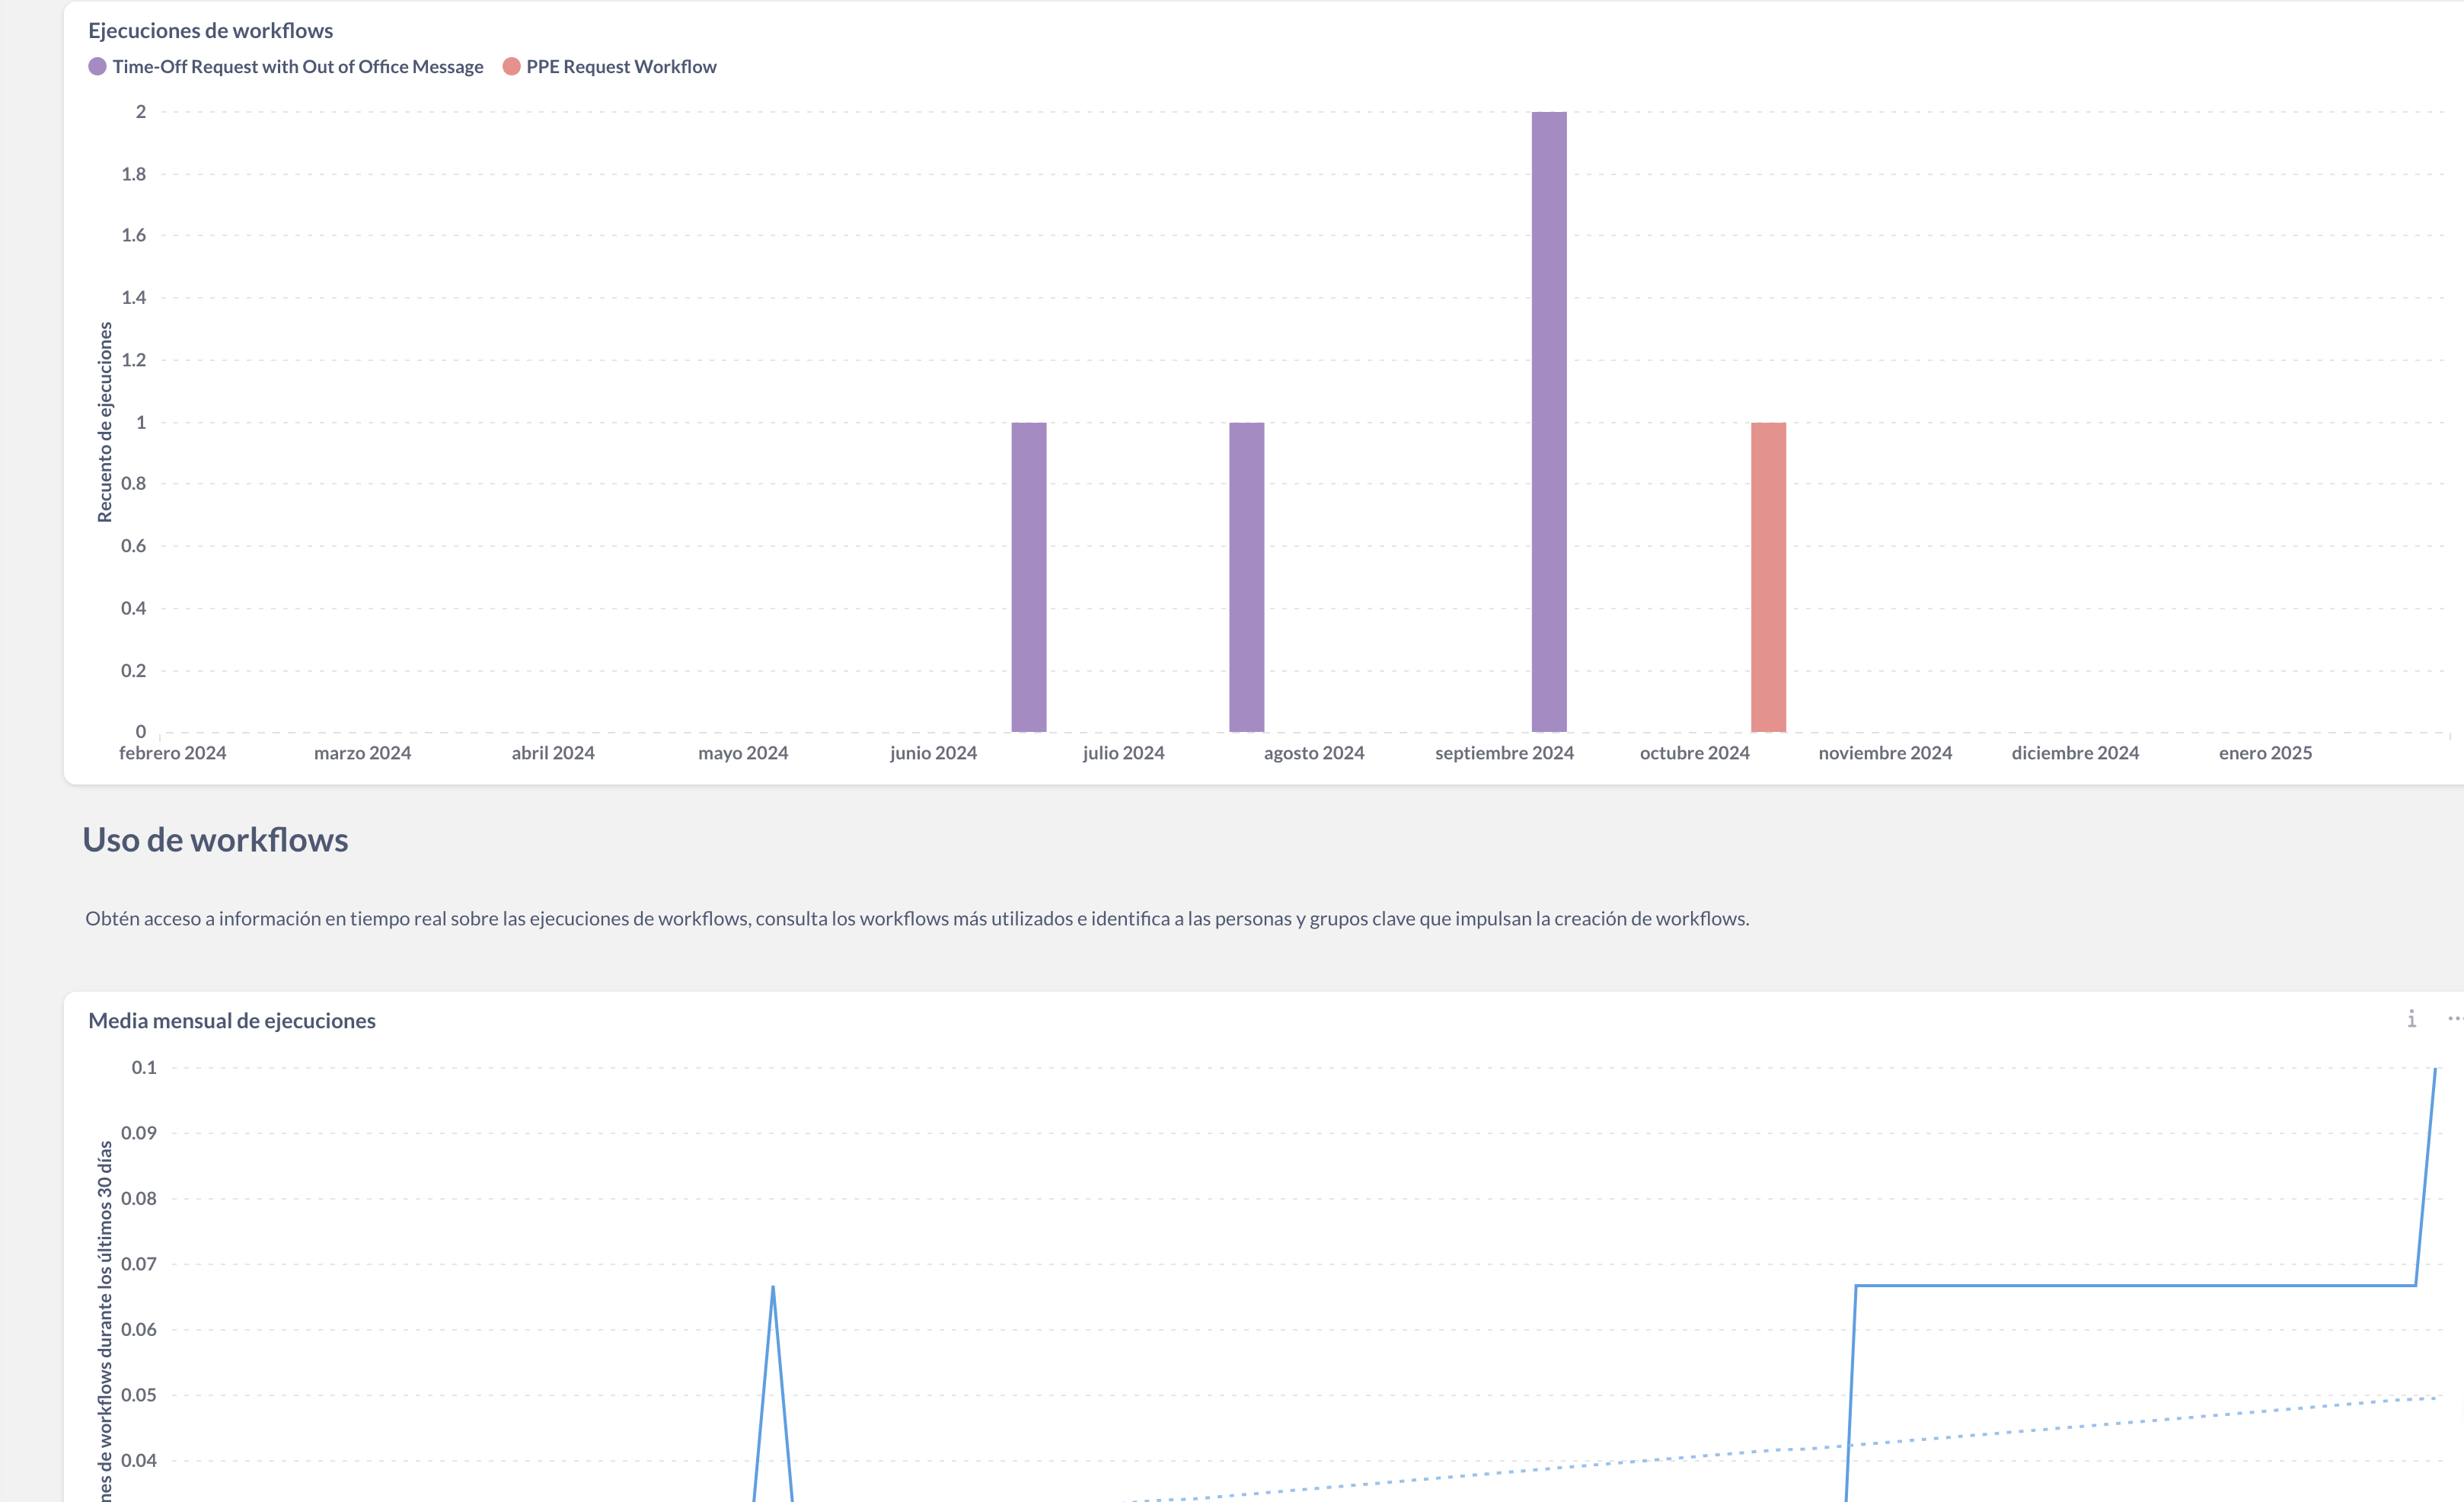Screen dimensions: 2464x1502
Task: Click the Media mensual de ejecuciones title
Action: pyautogui.click(x=232, y=1021)
